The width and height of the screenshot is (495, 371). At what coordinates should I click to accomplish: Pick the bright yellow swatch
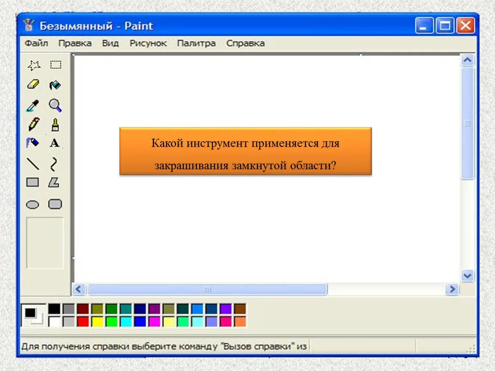pos(97,322)
